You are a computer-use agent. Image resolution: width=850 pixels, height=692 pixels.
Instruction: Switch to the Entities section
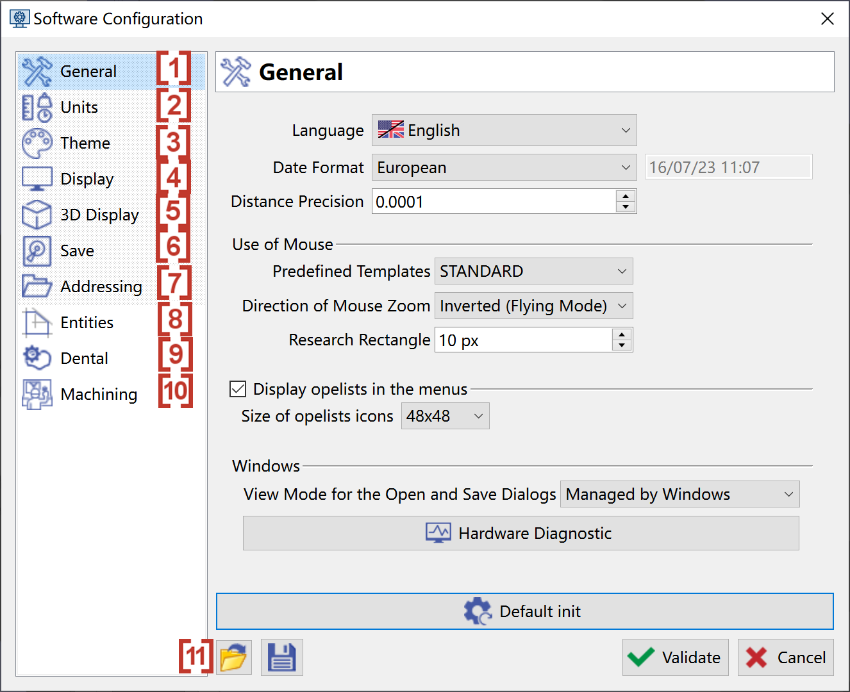(x=87, y=323)
